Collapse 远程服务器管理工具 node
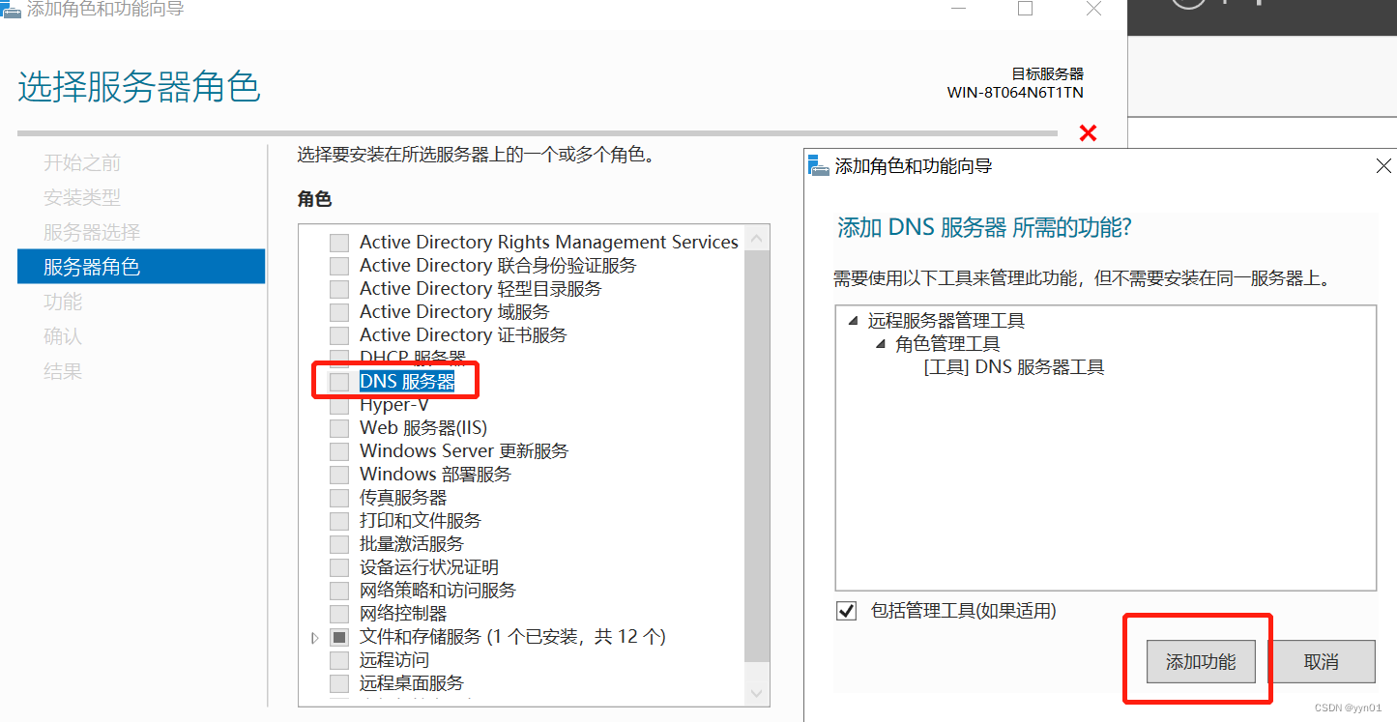 pyautogui.click(x=853, y=321)
